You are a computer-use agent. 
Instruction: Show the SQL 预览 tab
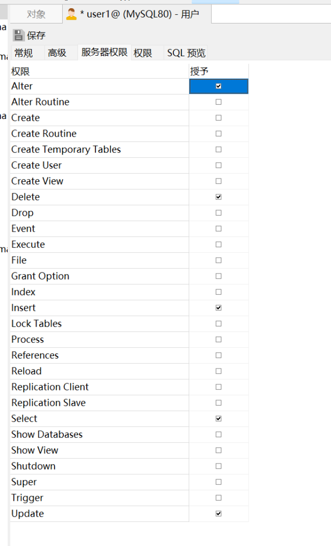186,53
